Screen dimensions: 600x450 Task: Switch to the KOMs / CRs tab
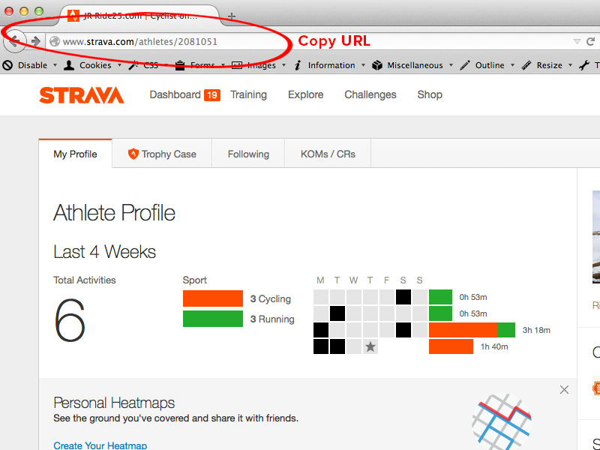(x=328, y=154)
